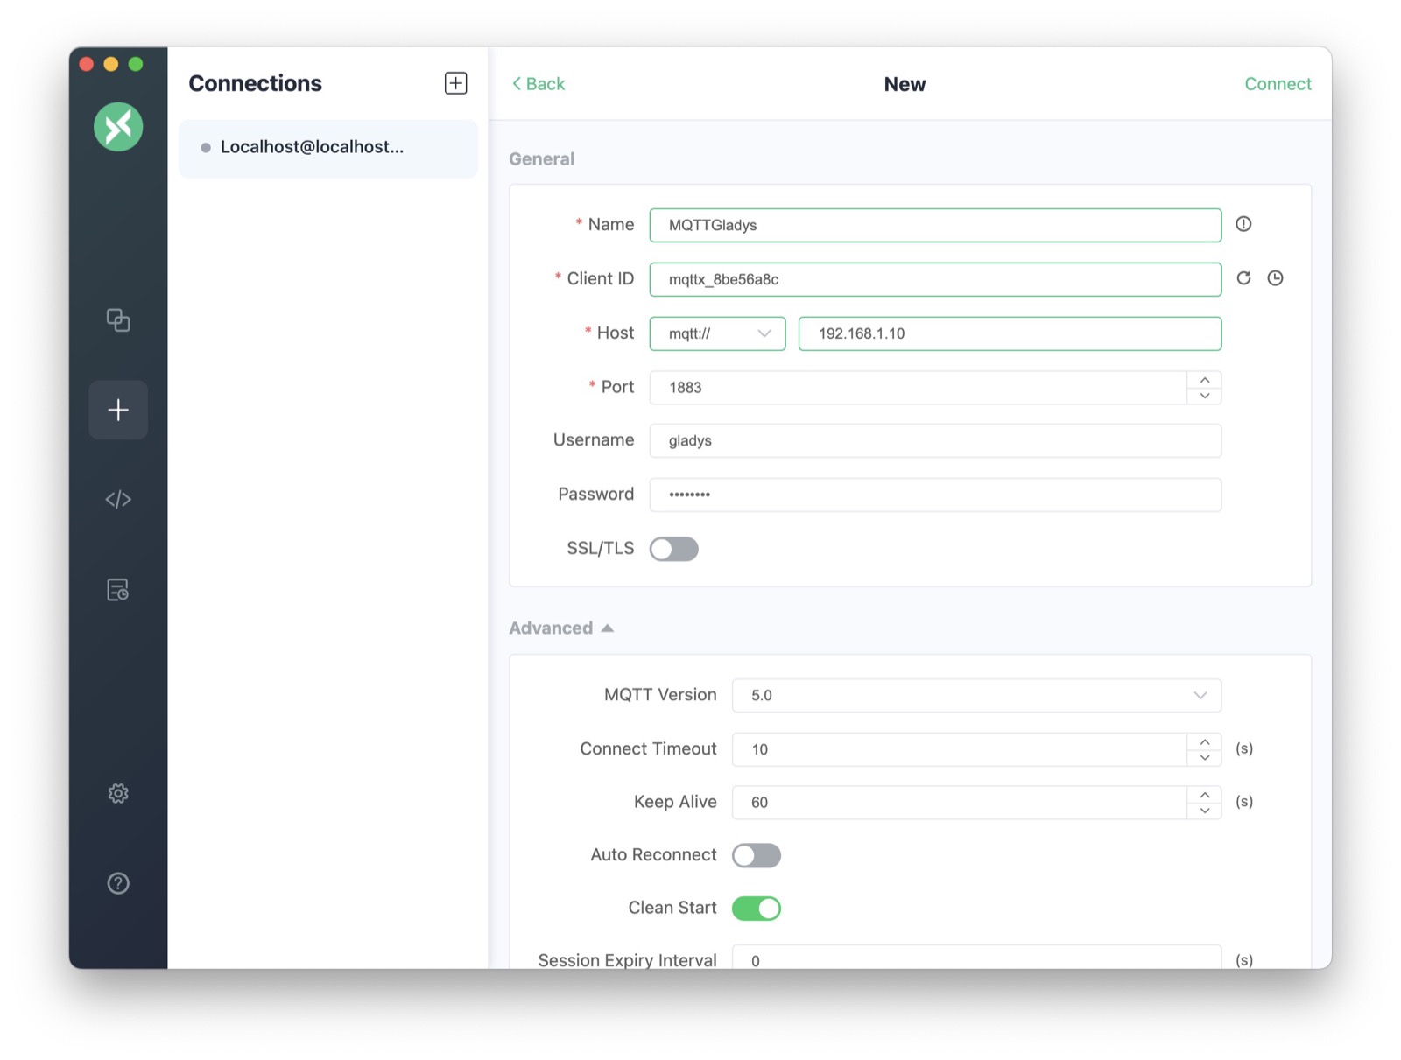Image resolution: width=1401 pixels, height=1060 pixels.
Task: Regenerate the Client ID with refresh icon
Action: [1243, 278]
